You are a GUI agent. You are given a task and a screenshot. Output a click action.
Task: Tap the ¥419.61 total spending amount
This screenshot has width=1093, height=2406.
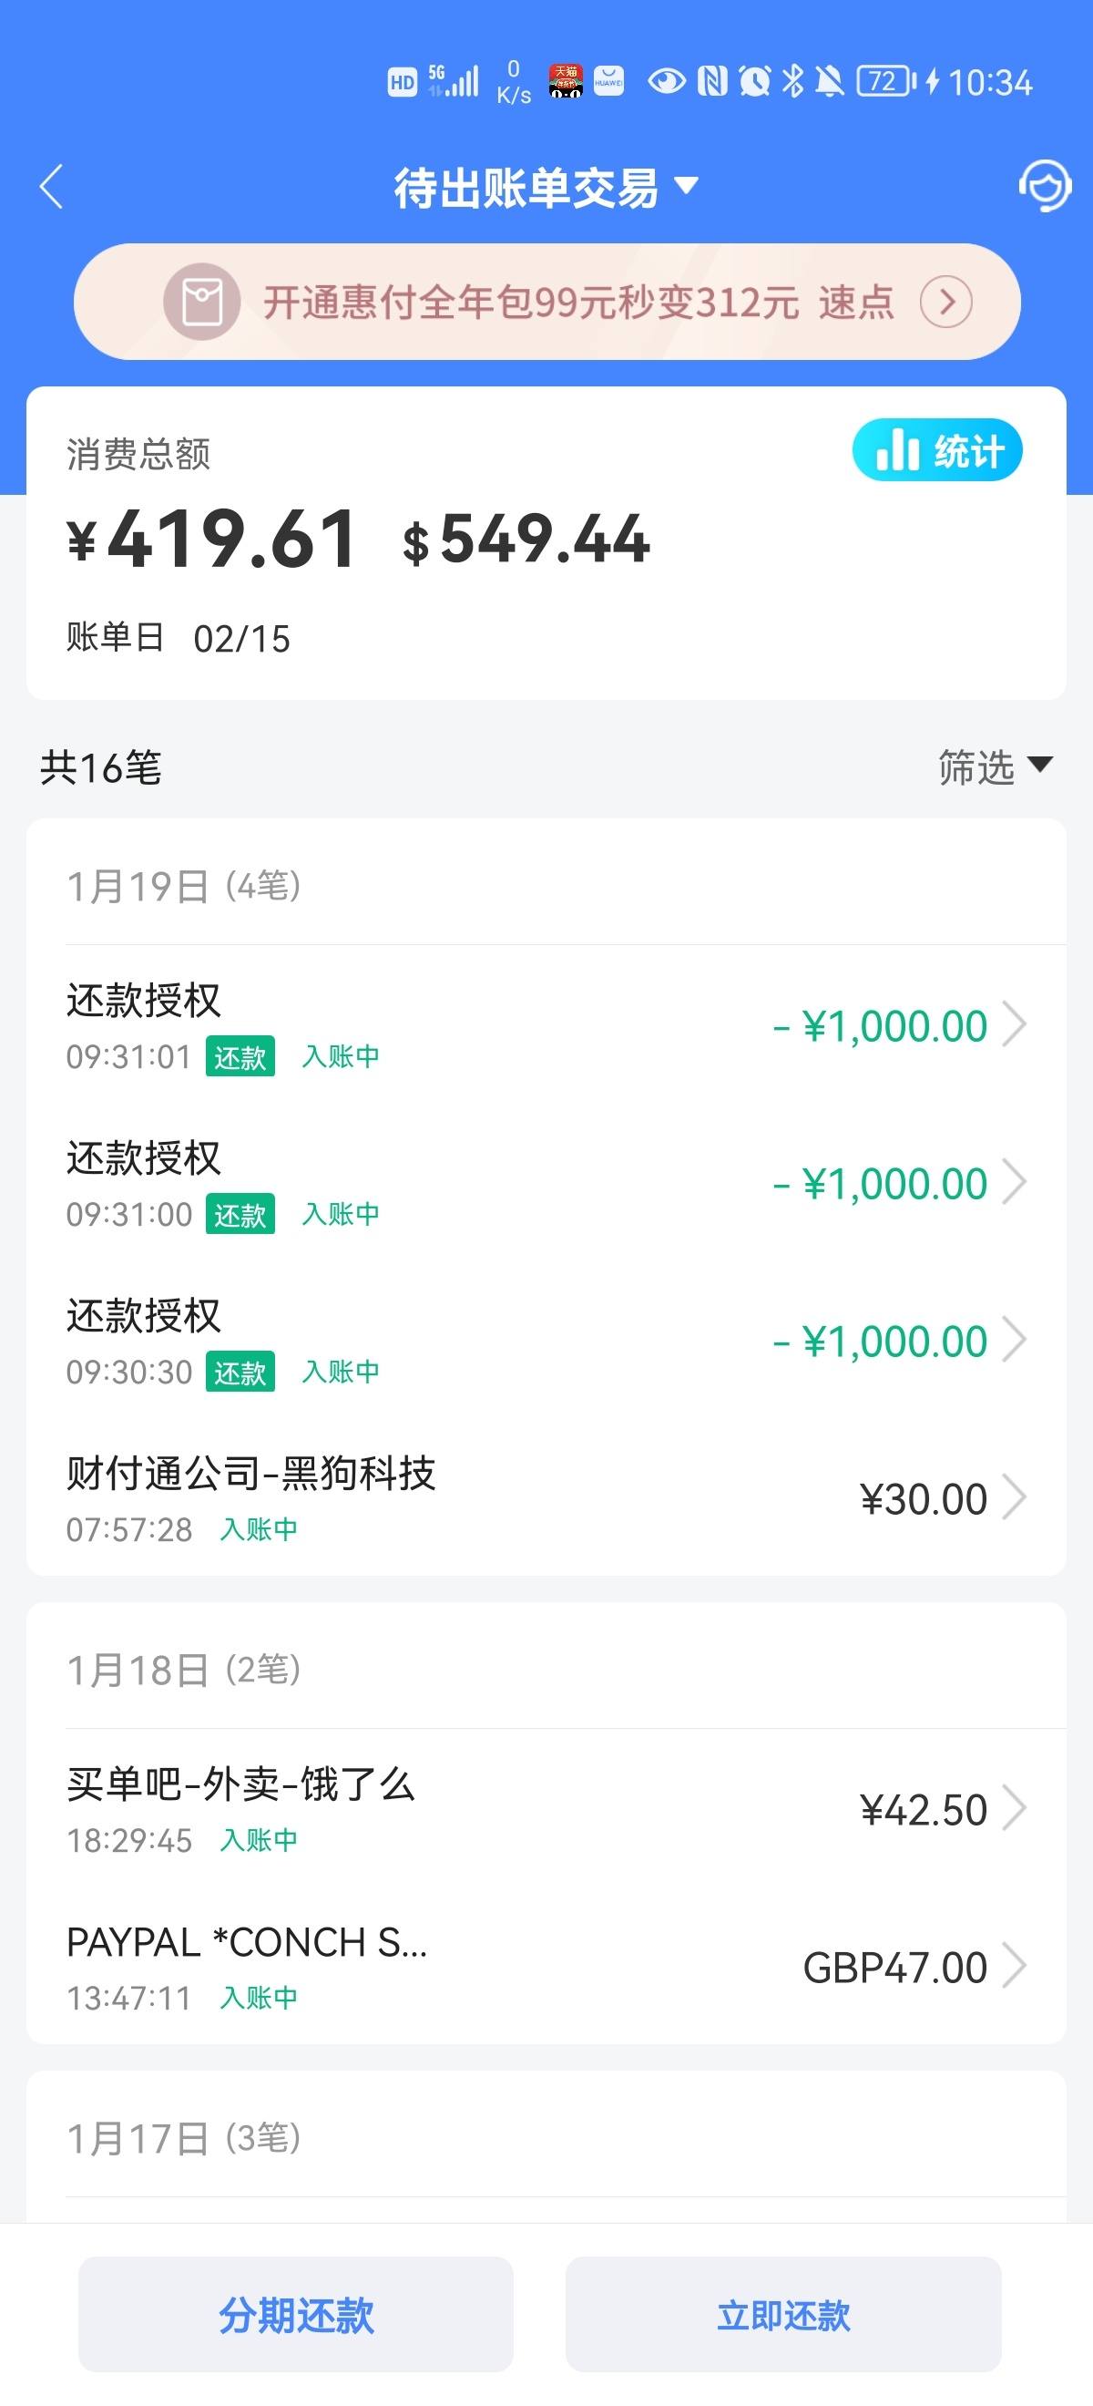[x=212, y=539]
